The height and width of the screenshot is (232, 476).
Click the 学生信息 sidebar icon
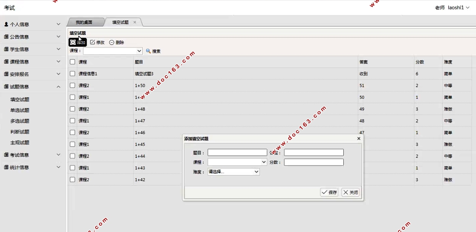6,49
